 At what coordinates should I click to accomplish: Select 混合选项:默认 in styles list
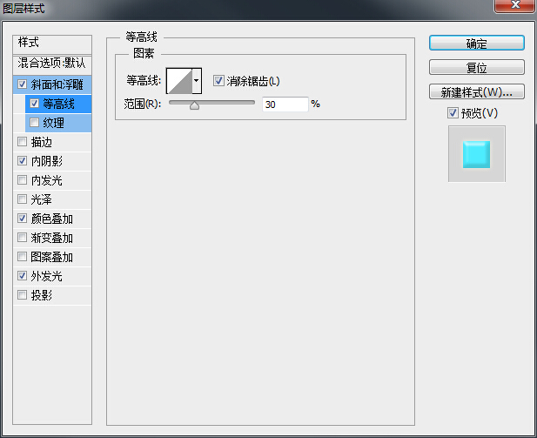(52, 64)
